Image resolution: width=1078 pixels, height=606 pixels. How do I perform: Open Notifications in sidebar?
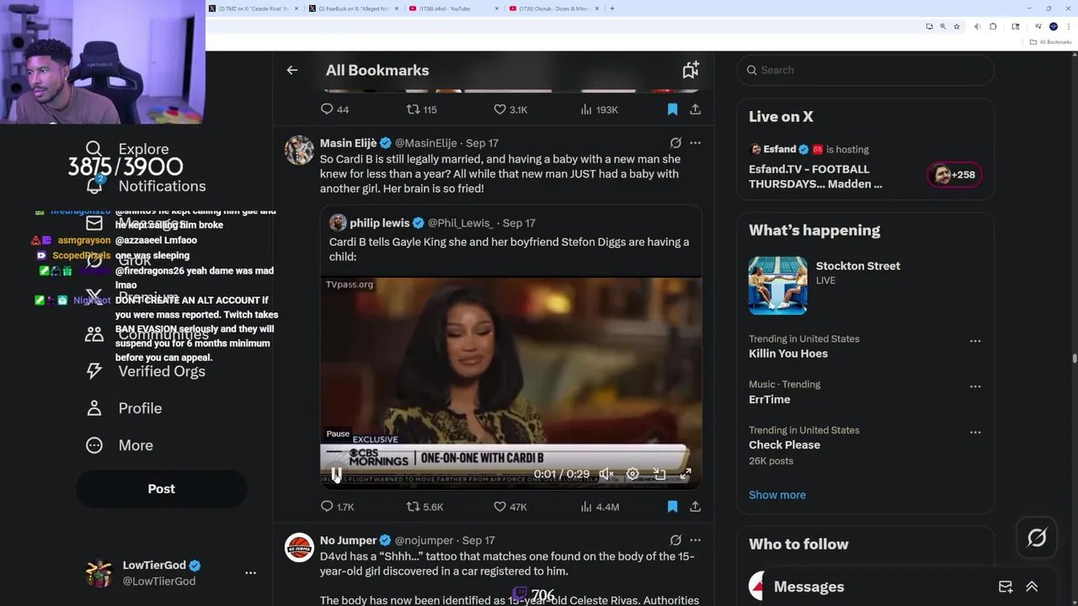[146, 186]
